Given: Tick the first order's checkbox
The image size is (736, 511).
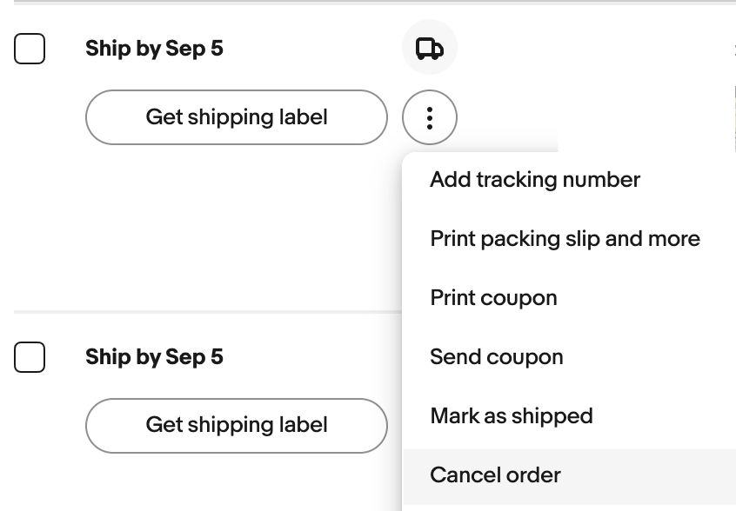Looking at the screenshot, I should [30, 49].
